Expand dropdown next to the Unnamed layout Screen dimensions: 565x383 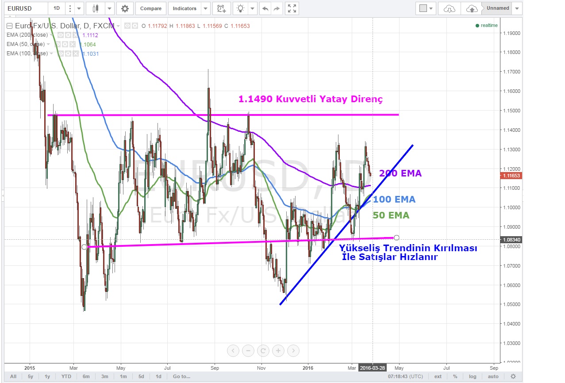517,8
